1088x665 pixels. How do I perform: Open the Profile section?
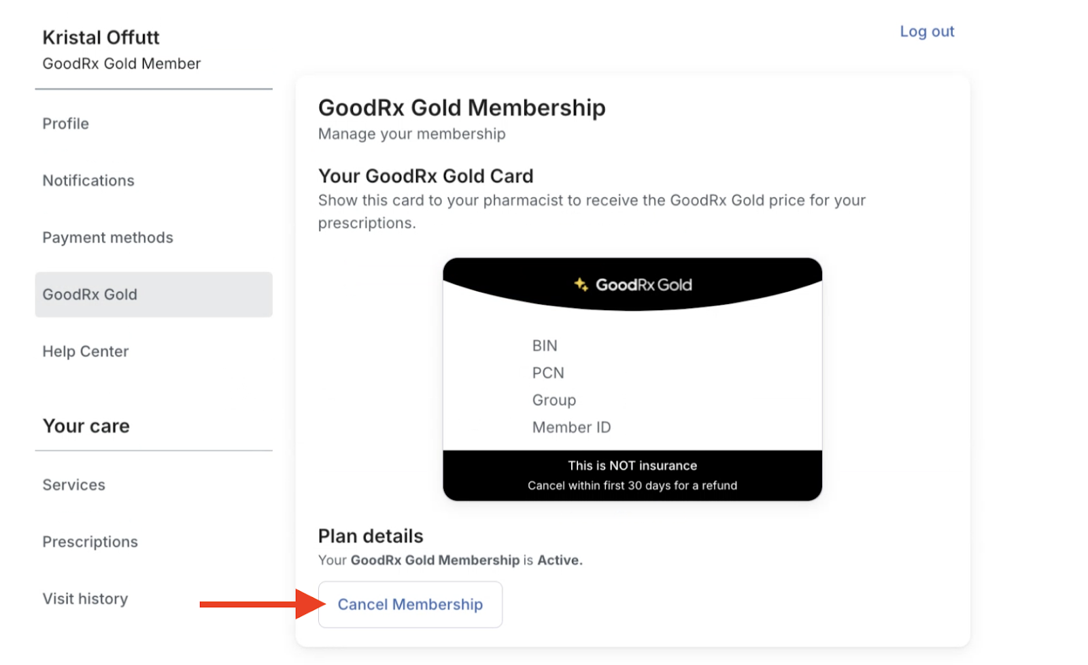pos(65,123)
